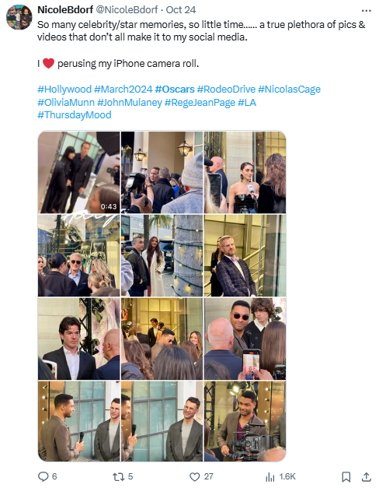Bookmark this post

(x=346, y=477)
